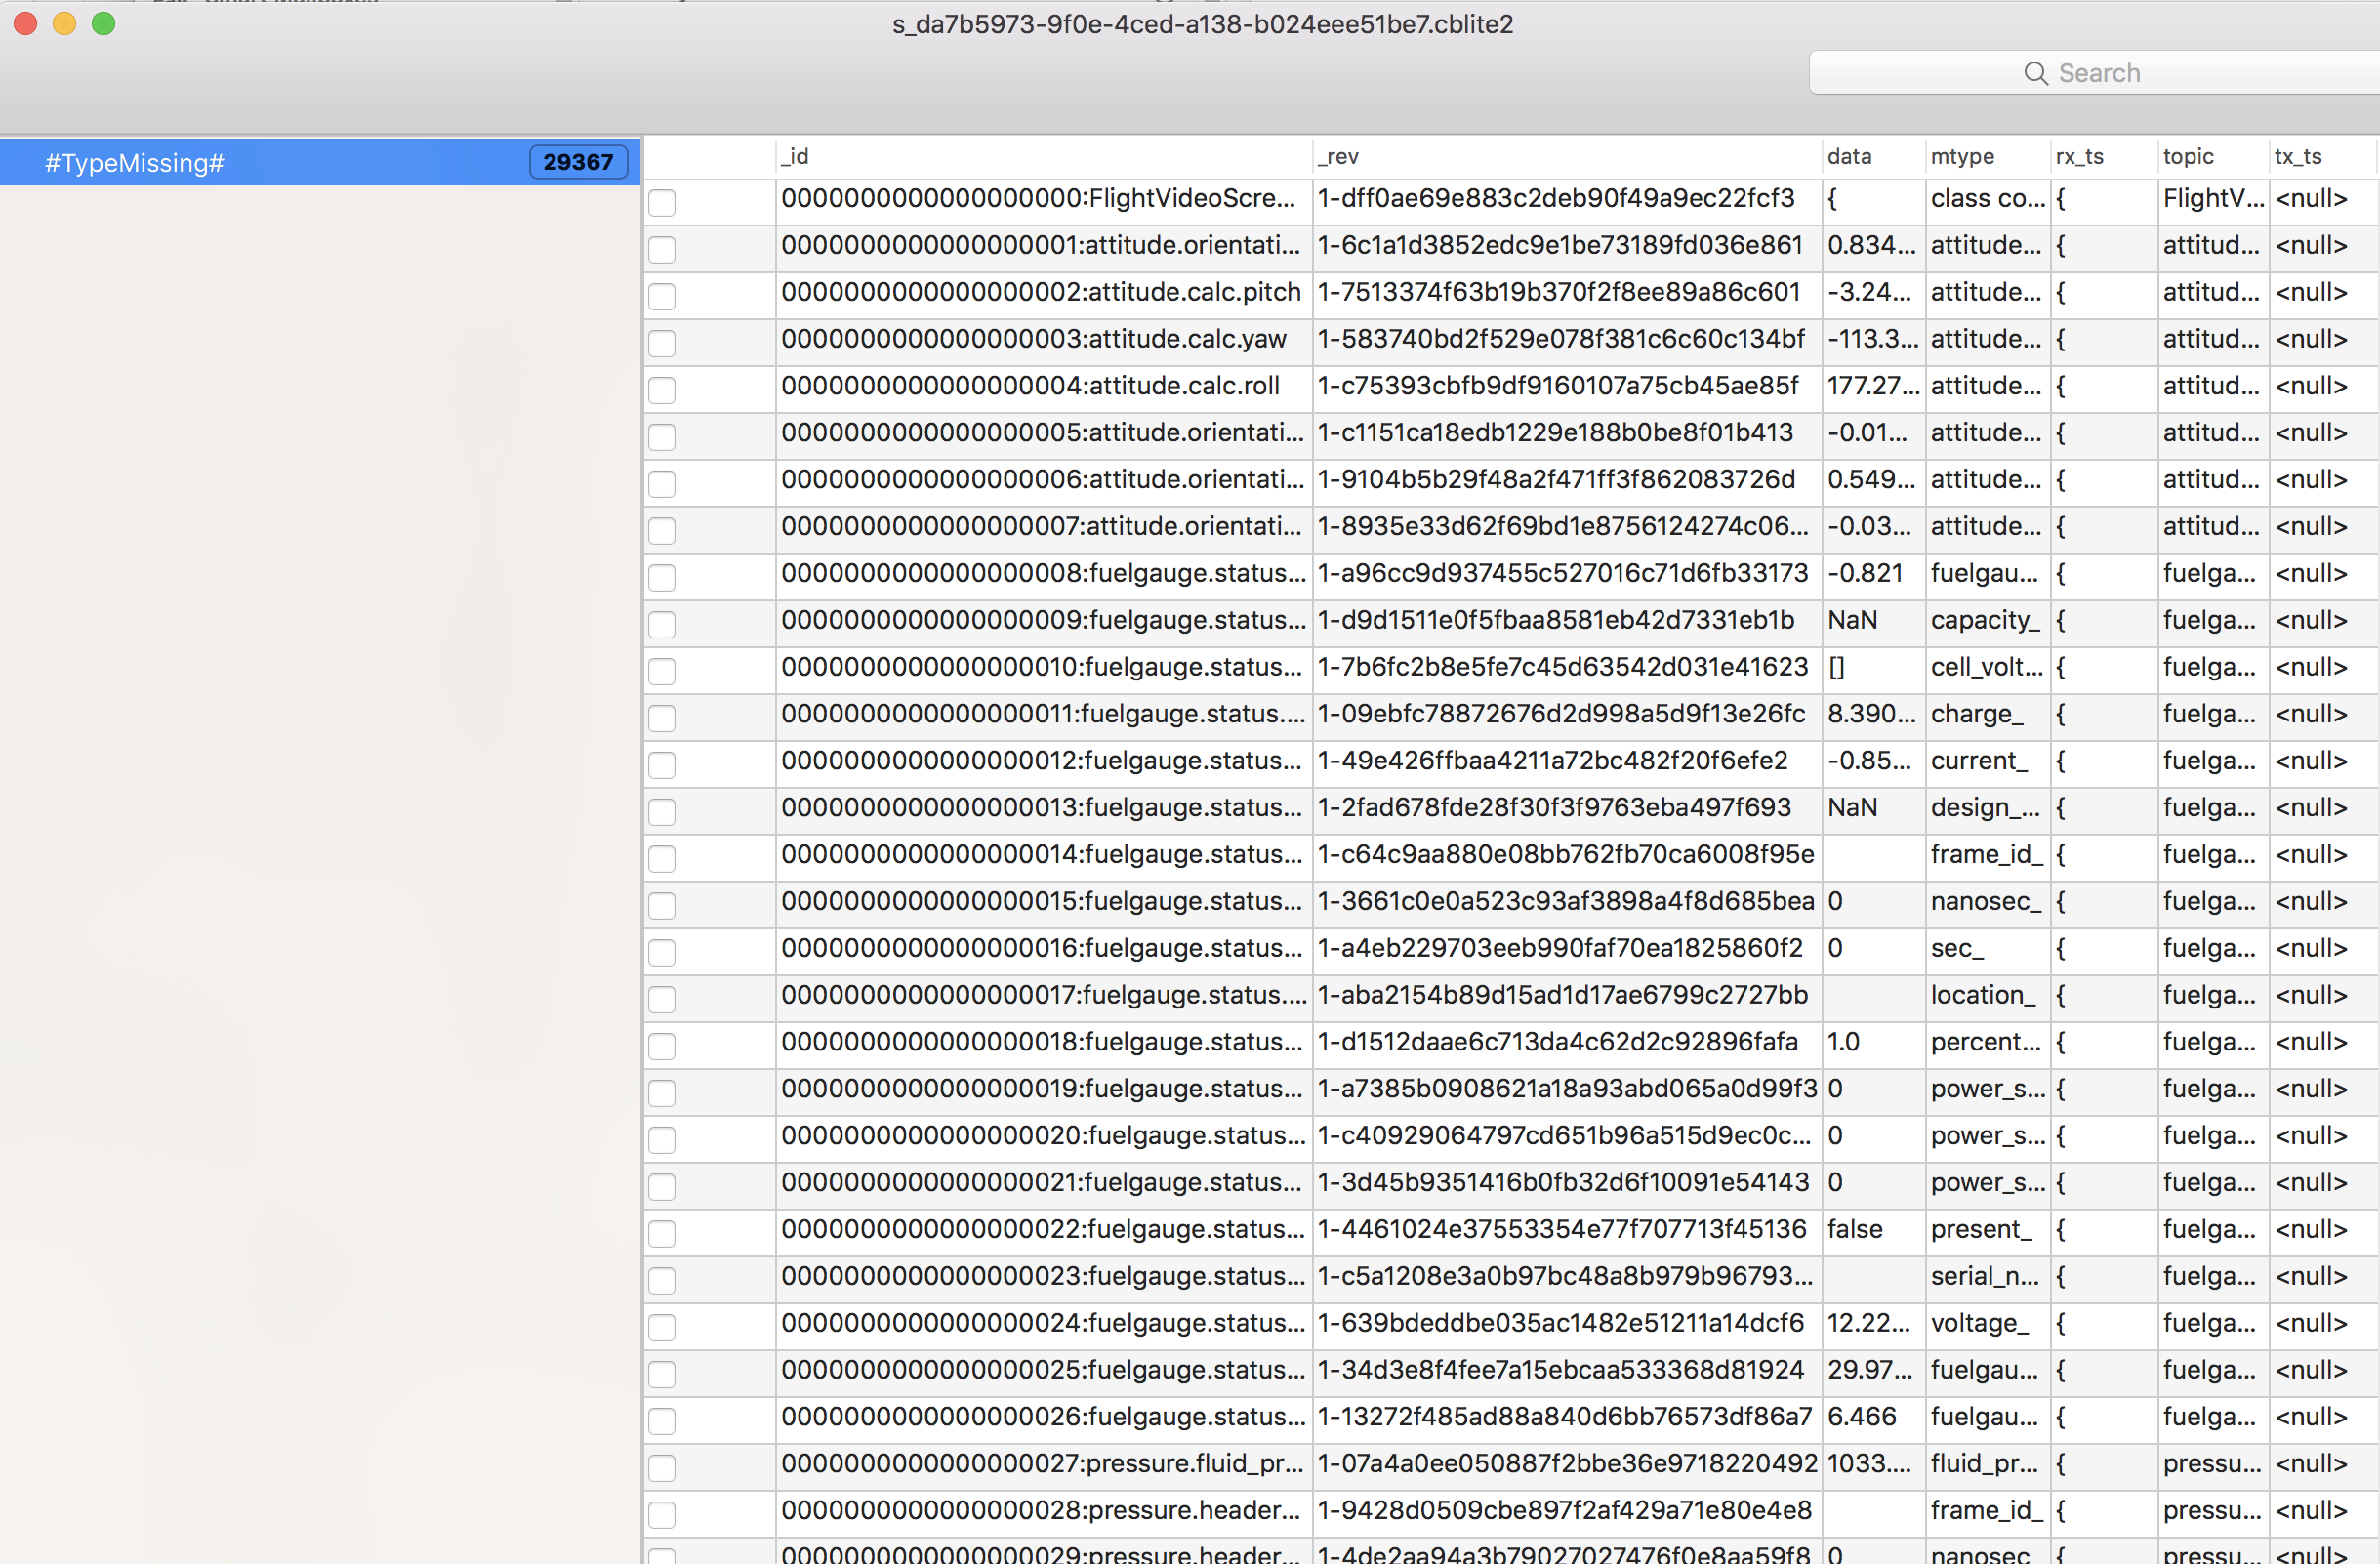
Task: Click the 29367 document count badge
Action: (x=578, y=162)
